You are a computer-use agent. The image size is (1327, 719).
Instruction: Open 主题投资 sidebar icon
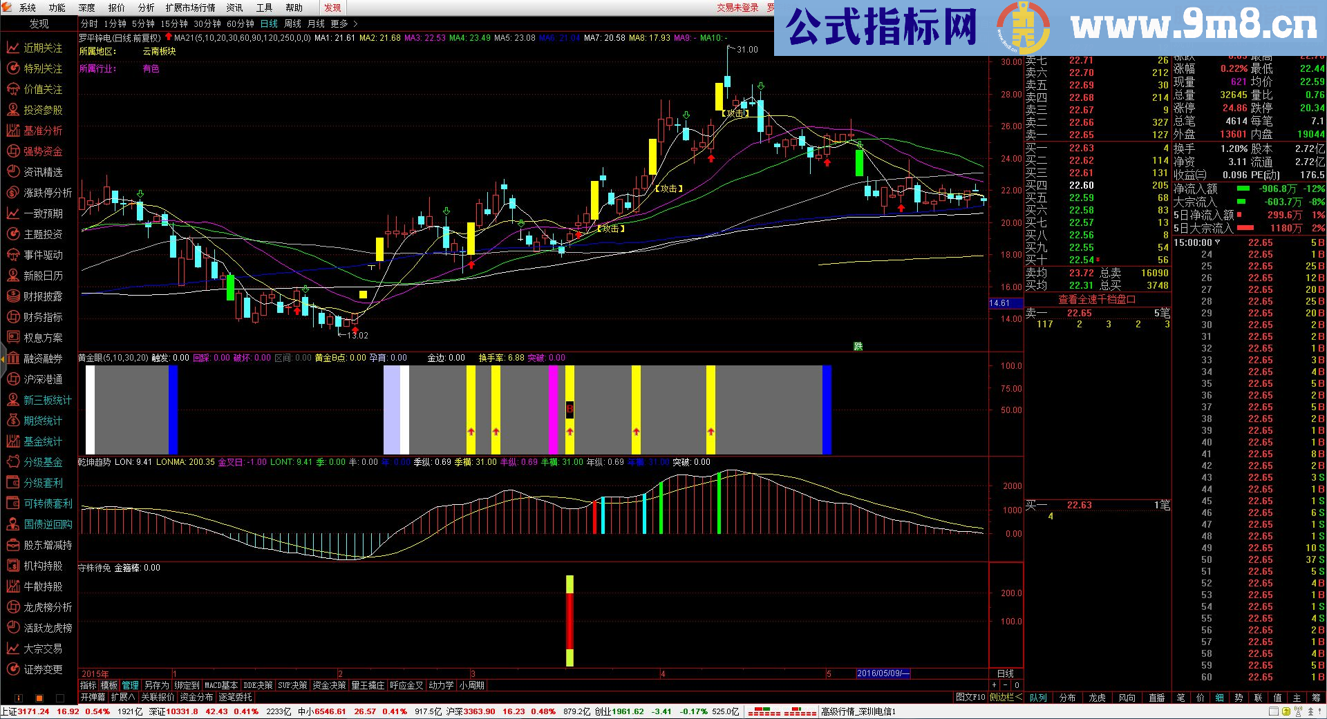[12, 234]
